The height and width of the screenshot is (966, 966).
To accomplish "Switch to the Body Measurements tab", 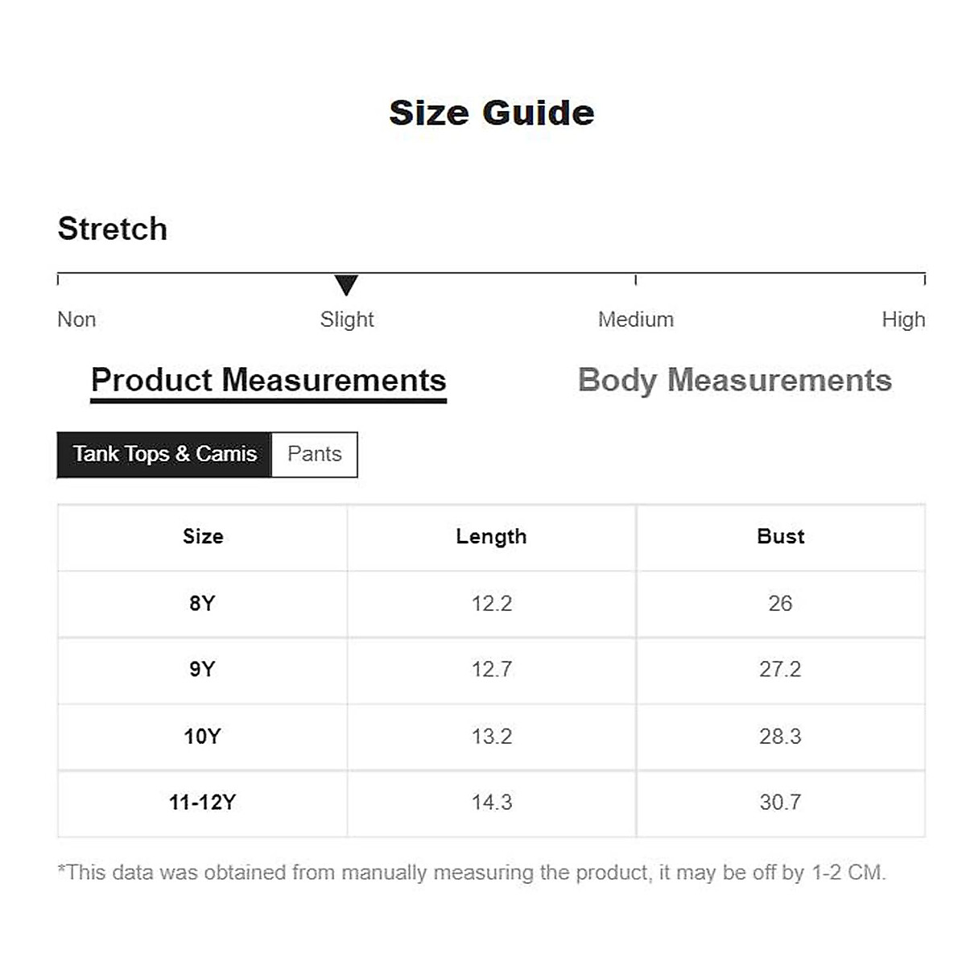I will pos(734,380).
